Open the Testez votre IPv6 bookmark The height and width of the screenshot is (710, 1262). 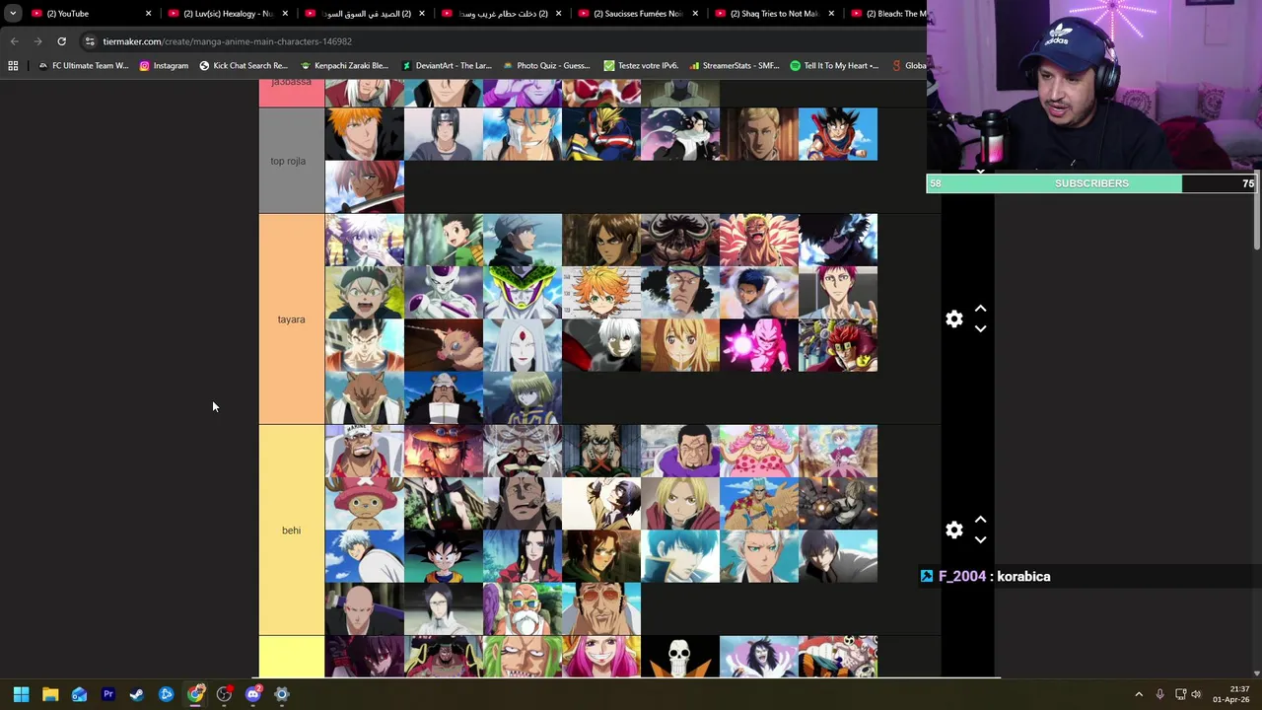tap(641, 66)
